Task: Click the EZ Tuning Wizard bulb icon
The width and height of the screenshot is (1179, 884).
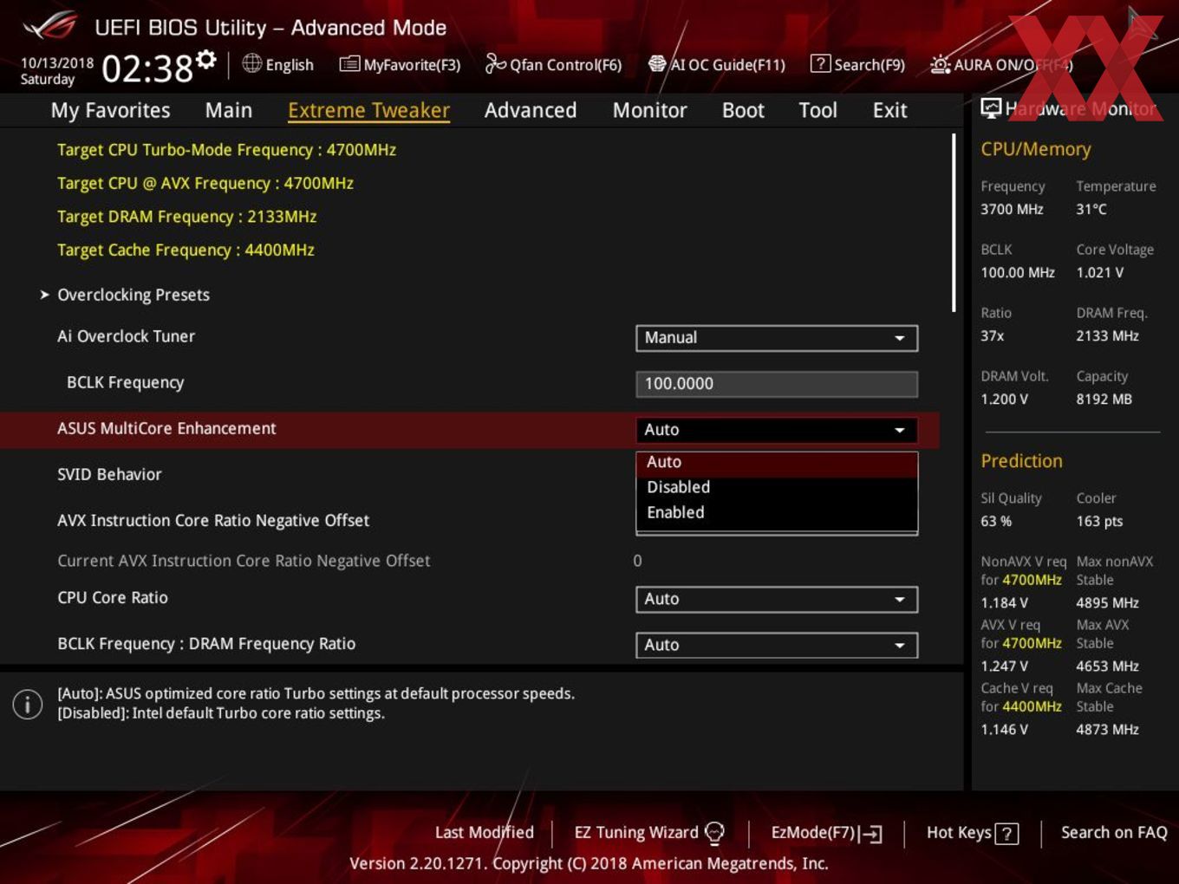Action: coord(714,834)
